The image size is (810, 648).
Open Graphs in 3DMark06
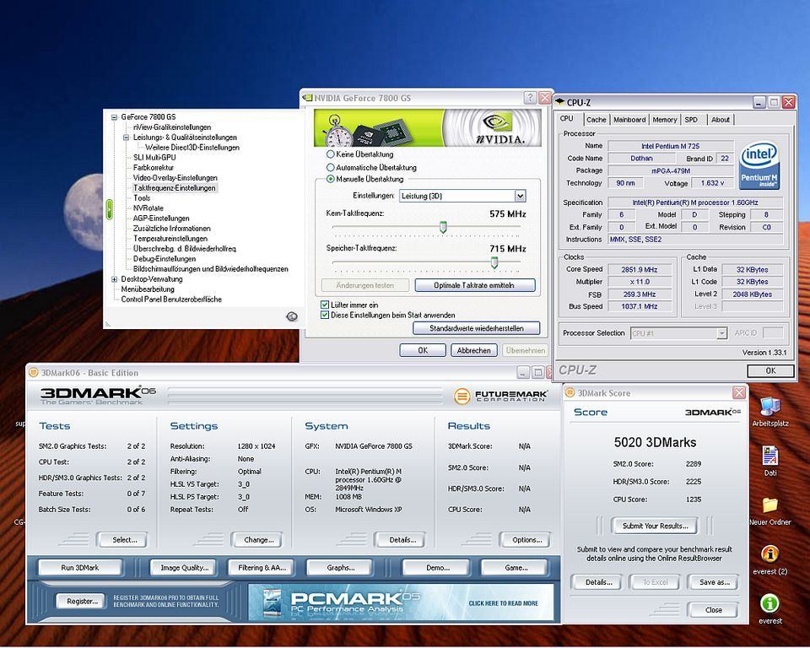click(340, 567)
